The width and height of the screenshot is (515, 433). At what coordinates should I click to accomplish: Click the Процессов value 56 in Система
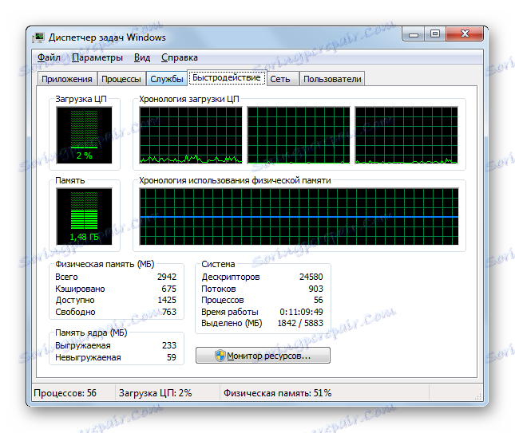click(x=319, y=300)
